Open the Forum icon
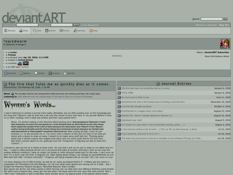Screen dimensions: 233x175 point(61,31)
